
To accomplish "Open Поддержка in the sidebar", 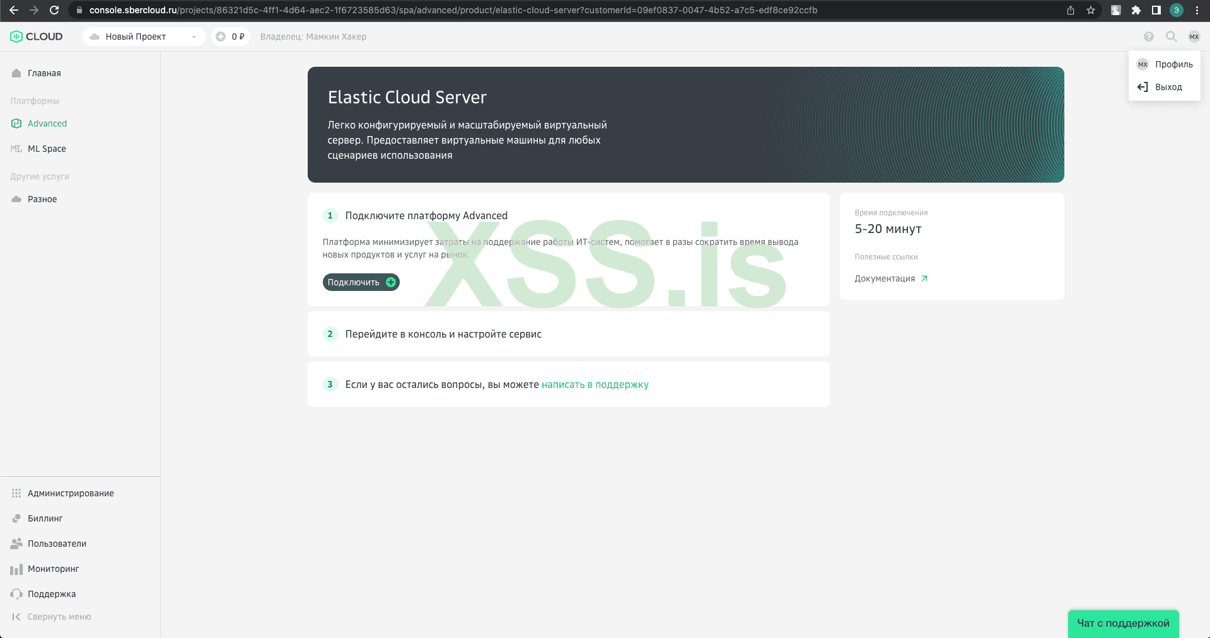I will pos(52,594).
